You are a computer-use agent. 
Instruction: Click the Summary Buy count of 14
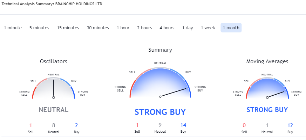pos(183,125)
